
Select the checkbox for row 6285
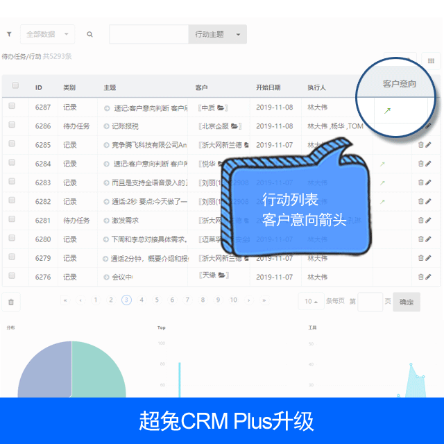click(x=12, y=144)
